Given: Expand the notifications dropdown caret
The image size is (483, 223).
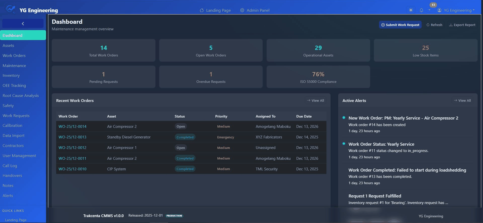Looking at the screenshot, I should click(x=429, y=10).
